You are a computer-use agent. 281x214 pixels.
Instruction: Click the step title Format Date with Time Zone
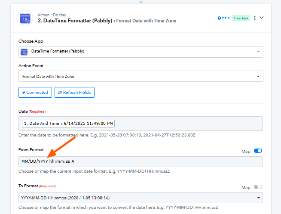pyautogui.click(x=146, y=21)
